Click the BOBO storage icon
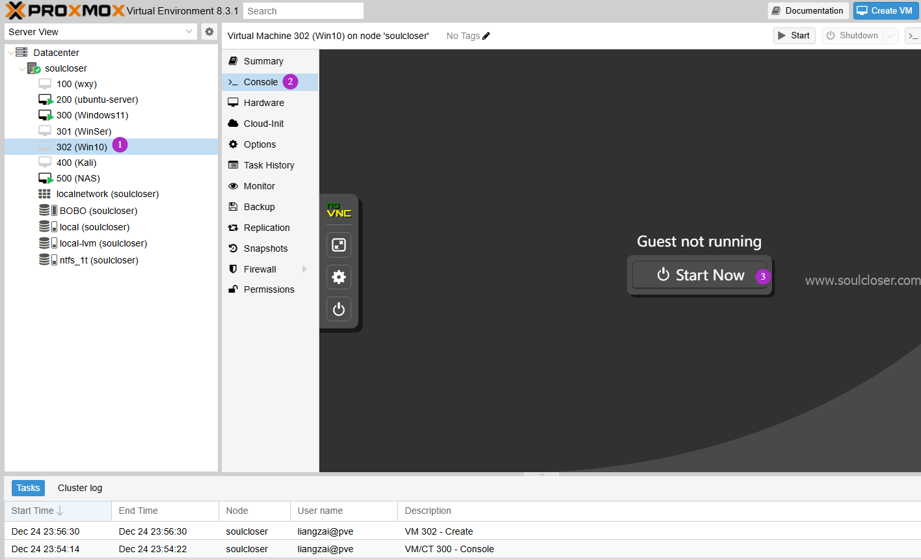The width and height of the screenshot is (921, 560). [47, 211]
